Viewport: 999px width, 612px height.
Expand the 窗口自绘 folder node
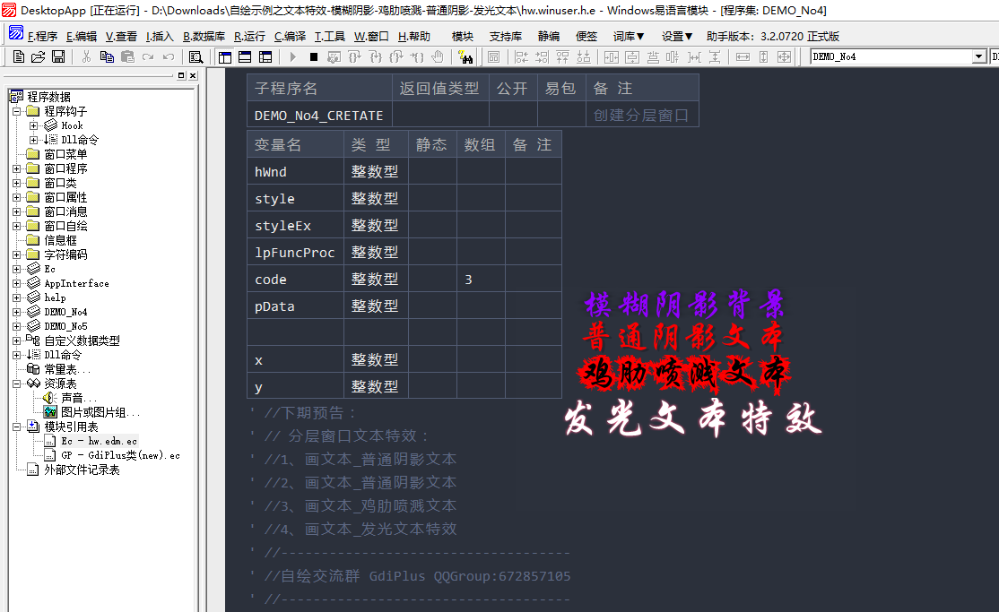tap(16, 226)
